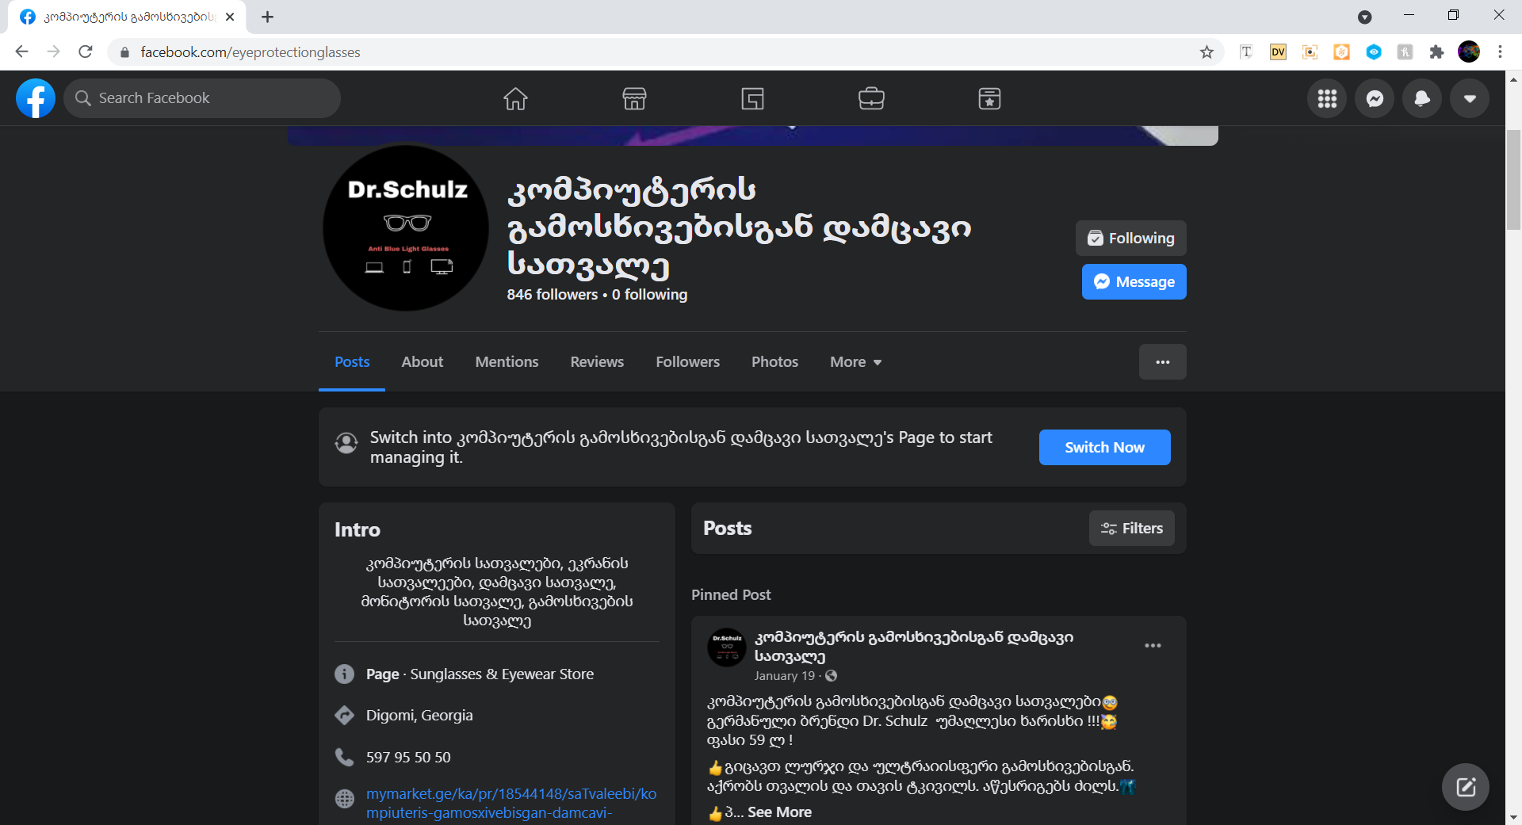Viewport: 1522px width, 825px height.
Task: Open the Marketplace icon in top navigation
Action: pos(634,98)
